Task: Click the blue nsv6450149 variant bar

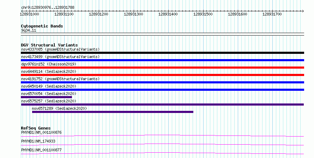Action: coord(162,90)
